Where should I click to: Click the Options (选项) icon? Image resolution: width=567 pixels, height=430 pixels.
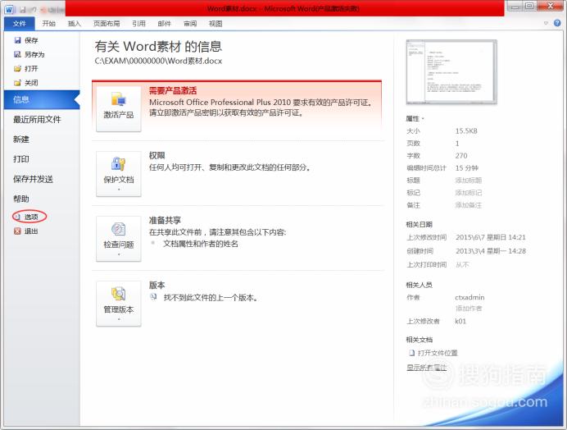17,217
